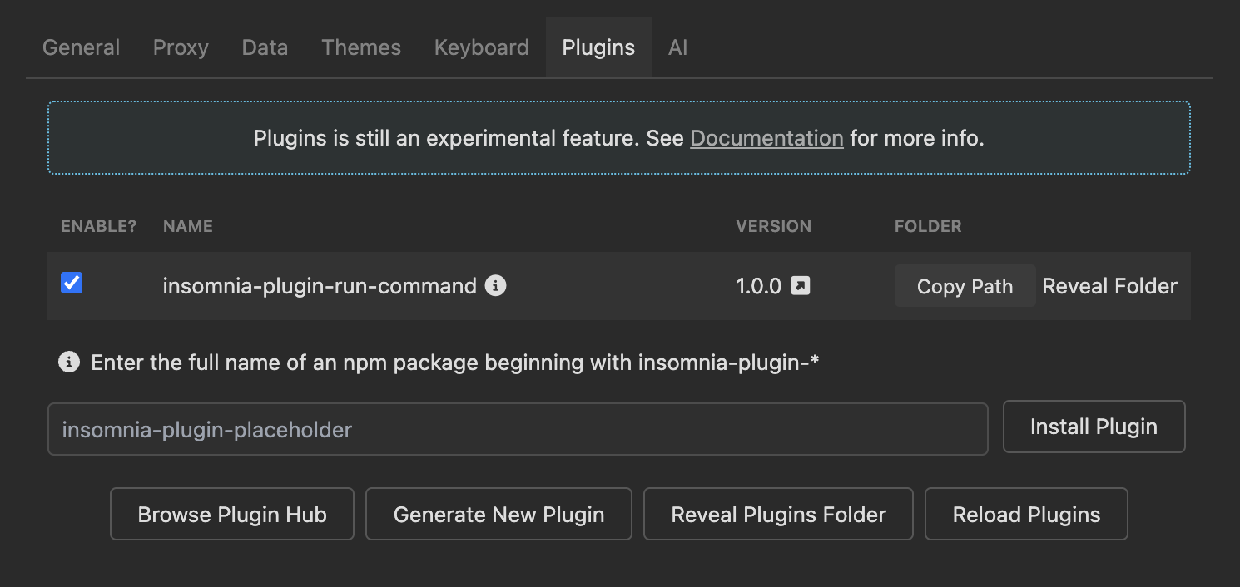Switch to the AI tab
Viewport: 1240px width, 587px height.
pyautogui.click(x=677, y=47)
